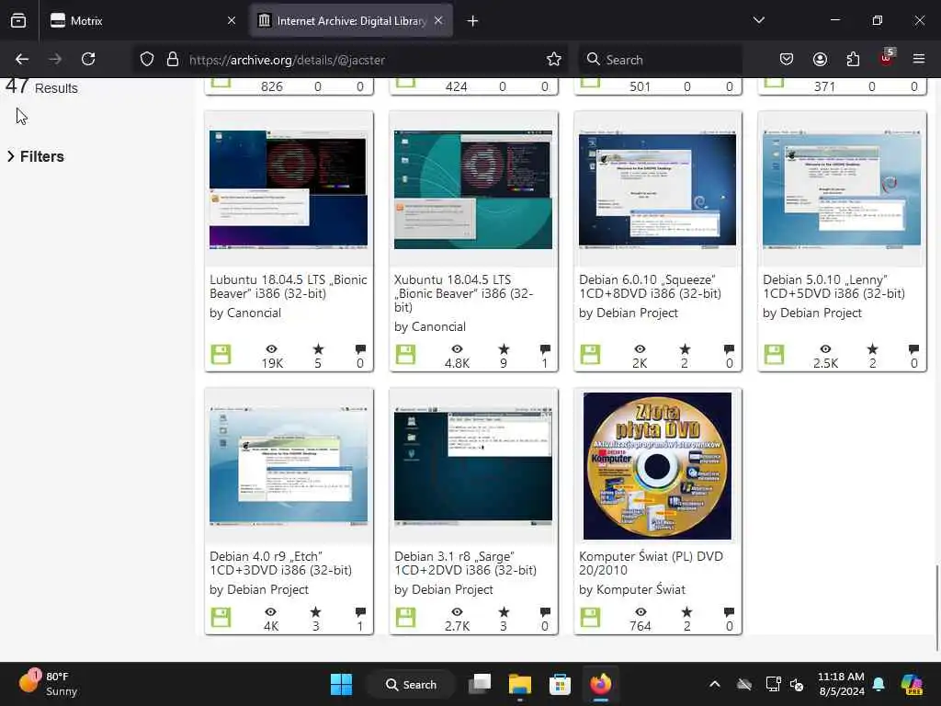The width and height of the screenshot is (941, 706).
Task: Open the Debian 4.0 r9 Etch title link
Action: click(x=280, y=564)
